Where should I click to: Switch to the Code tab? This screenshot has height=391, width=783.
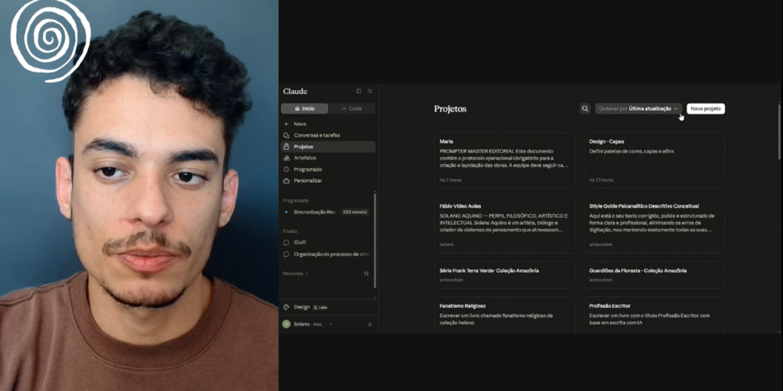(x=352, y=108)
